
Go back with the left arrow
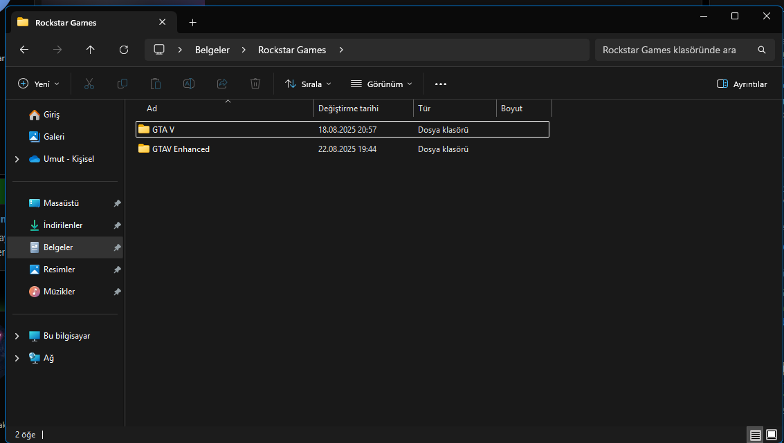(24, 50)
